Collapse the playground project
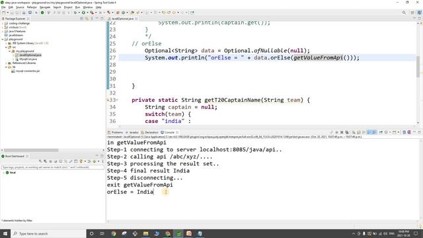 click(x=3, y=40)
